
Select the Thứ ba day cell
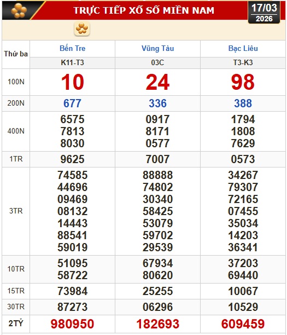point(16,54)
